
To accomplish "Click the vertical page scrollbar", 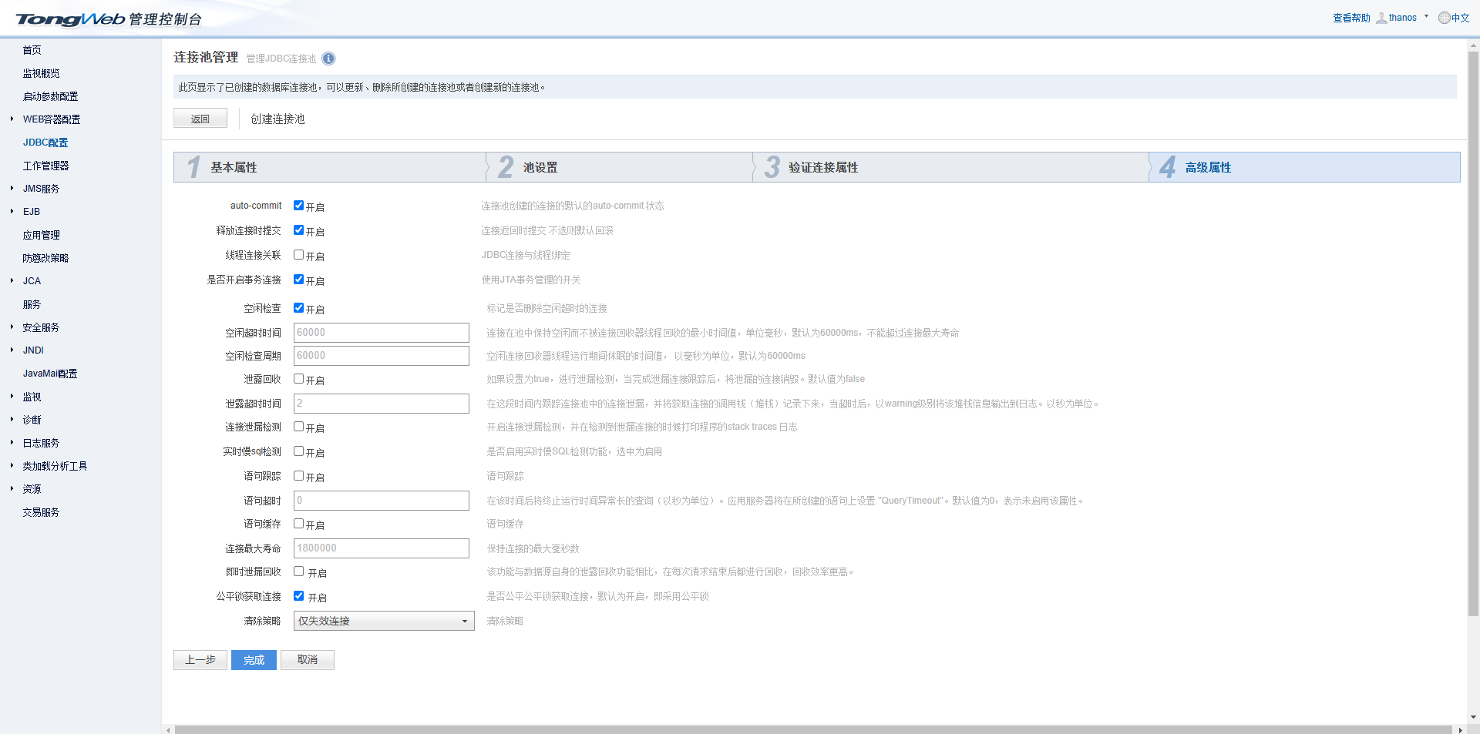I will (x=1473, y=334).
